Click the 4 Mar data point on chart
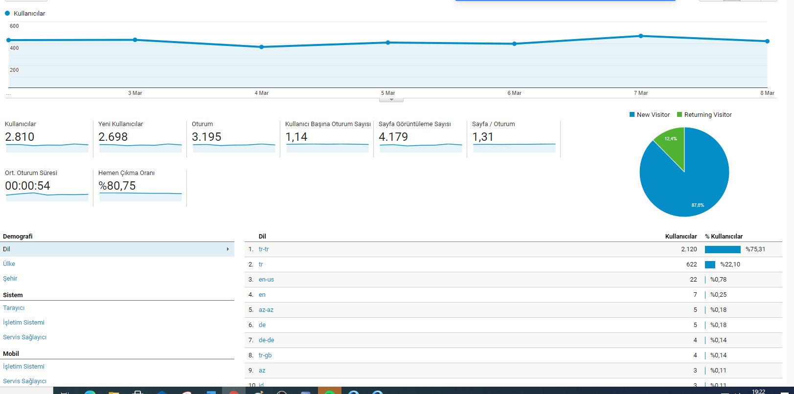 (x=261, y=47)
